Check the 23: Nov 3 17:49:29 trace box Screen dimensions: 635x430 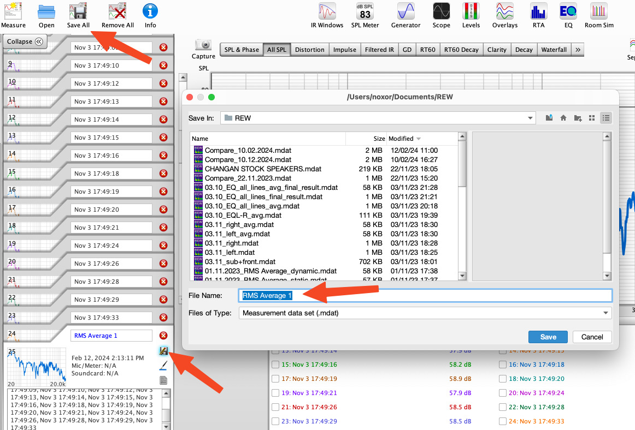(275, 421)
